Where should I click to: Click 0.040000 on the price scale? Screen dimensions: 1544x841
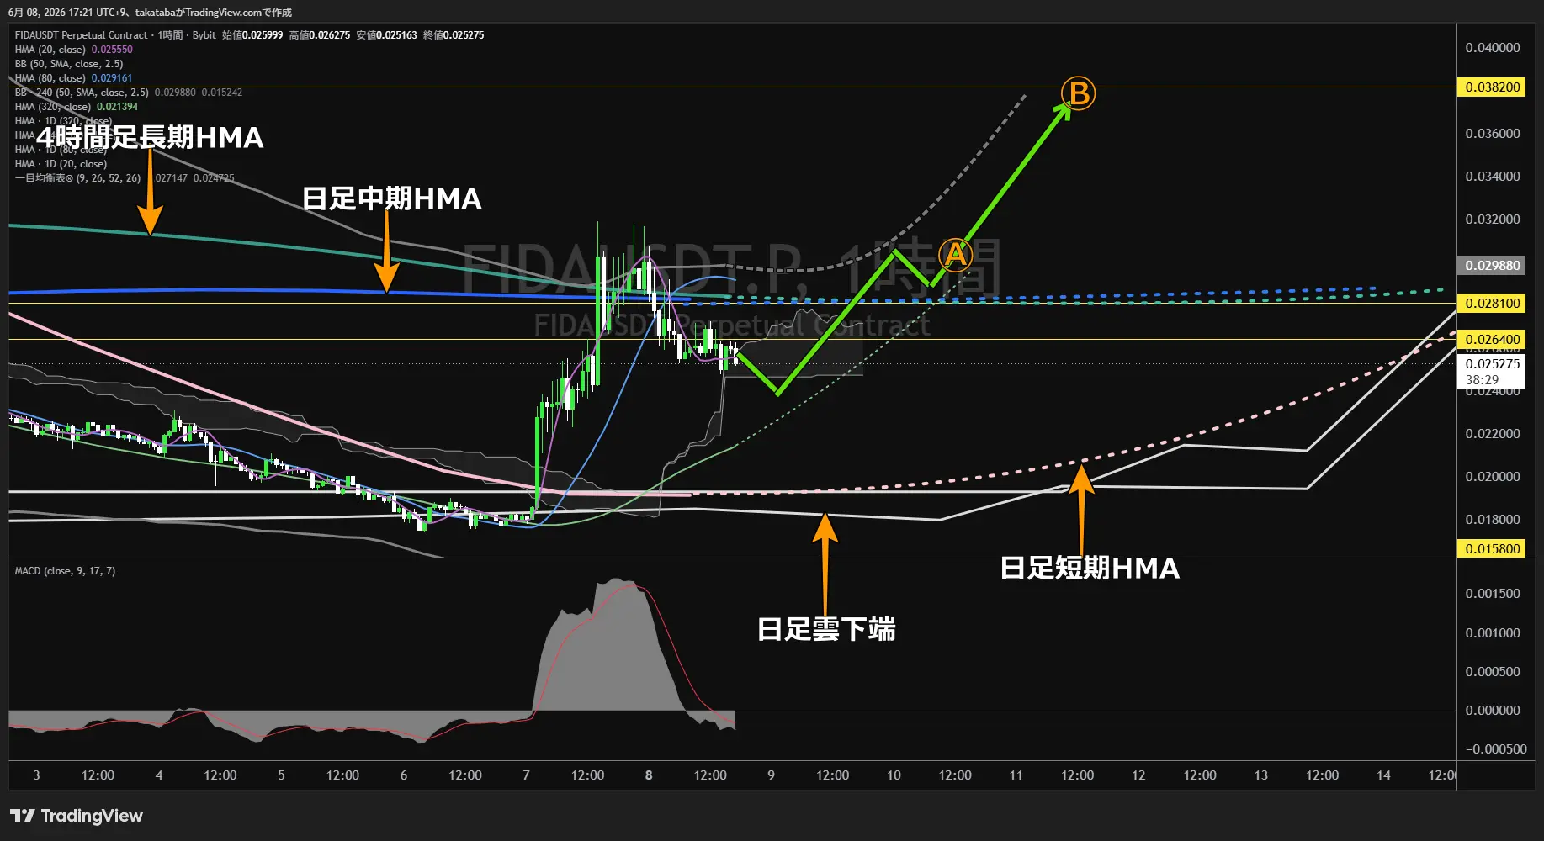point(1493,48)
